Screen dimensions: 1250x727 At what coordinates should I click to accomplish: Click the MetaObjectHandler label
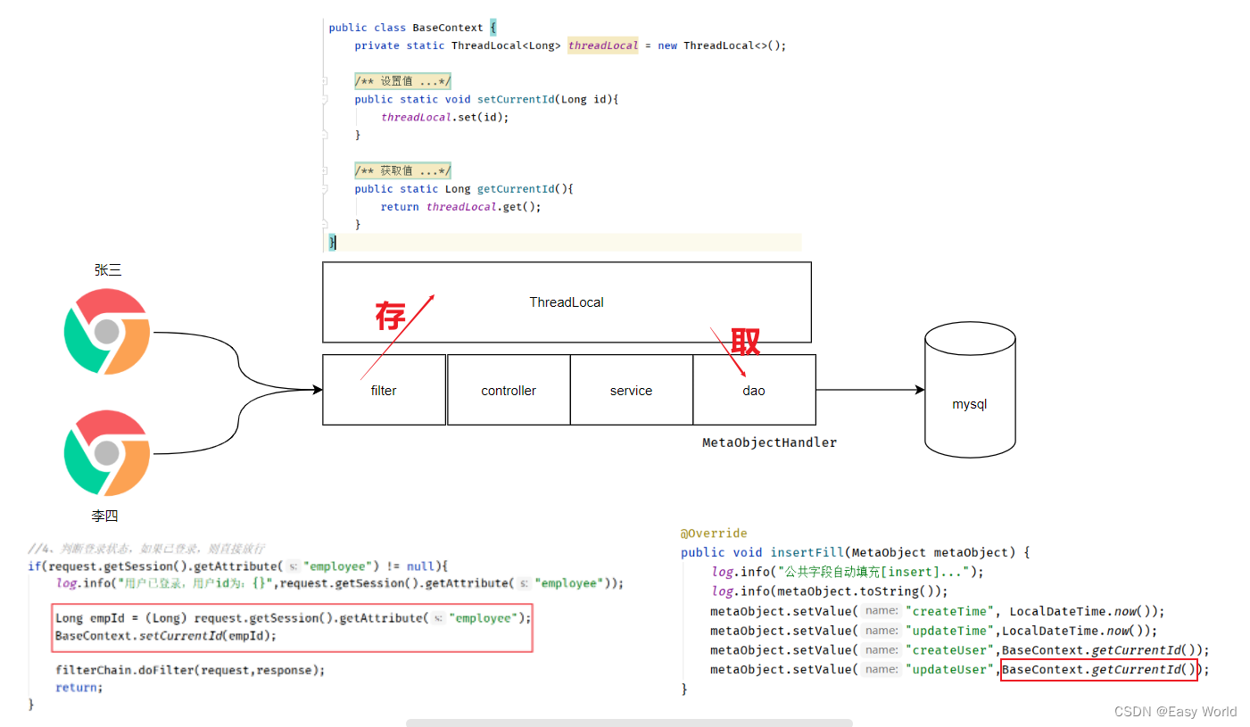[769, 442]
